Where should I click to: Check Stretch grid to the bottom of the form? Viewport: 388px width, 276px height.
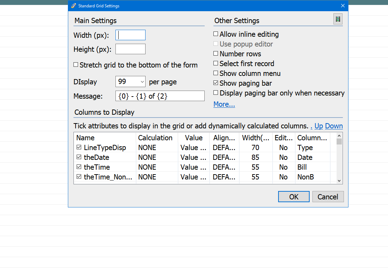point(76,65)
